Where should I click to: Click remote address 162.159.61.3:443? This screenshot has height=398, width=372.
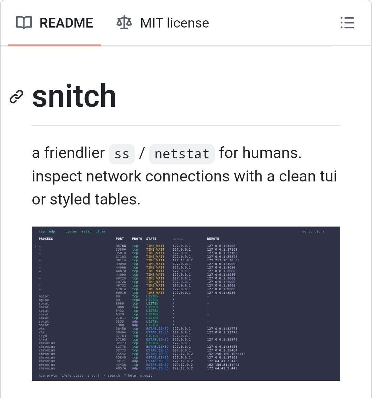tap(223, 365)
